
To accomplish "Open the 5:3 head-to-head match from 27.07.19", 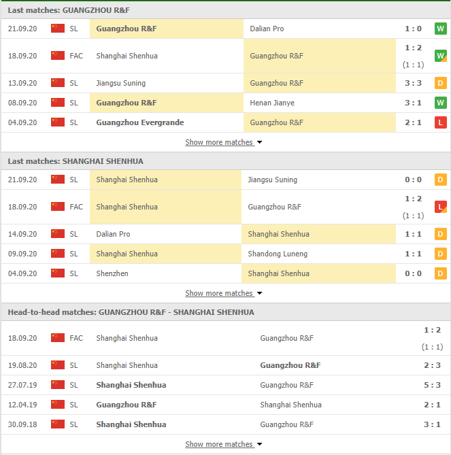I will tap(413, 385).
